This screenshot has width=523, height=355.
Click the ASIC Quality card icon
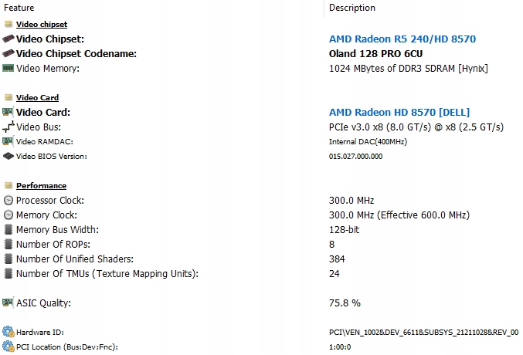pos(8,303)
